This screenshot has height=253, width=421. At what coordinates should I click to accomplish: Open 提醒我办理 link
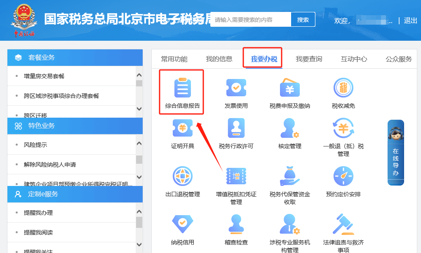38,213
